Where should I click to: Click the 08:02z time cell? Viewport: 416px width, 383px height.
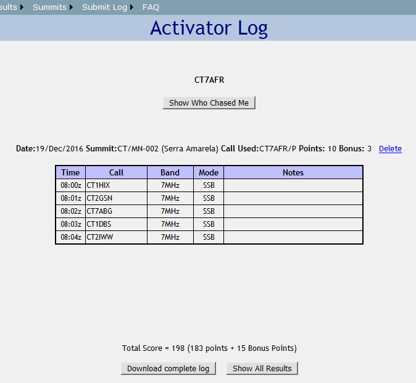[x=70, y=211]
